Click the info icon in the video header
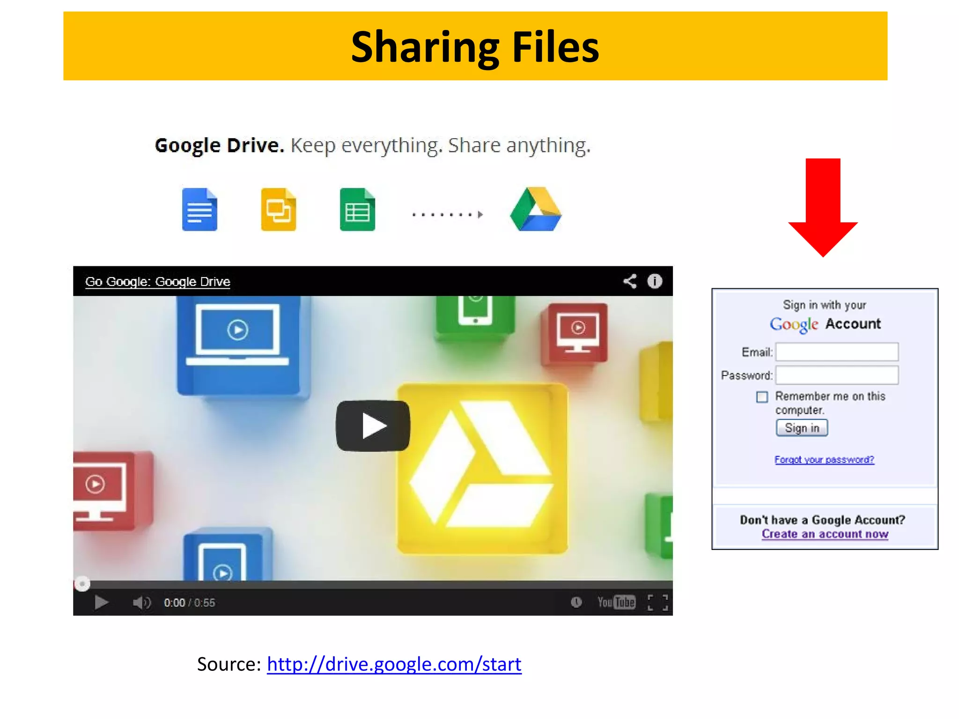 655,281
